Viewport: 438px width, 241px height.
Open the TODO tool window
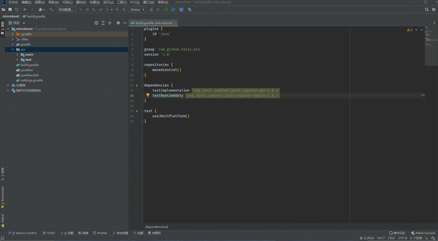pyautogui.click(x=49, y=233)
